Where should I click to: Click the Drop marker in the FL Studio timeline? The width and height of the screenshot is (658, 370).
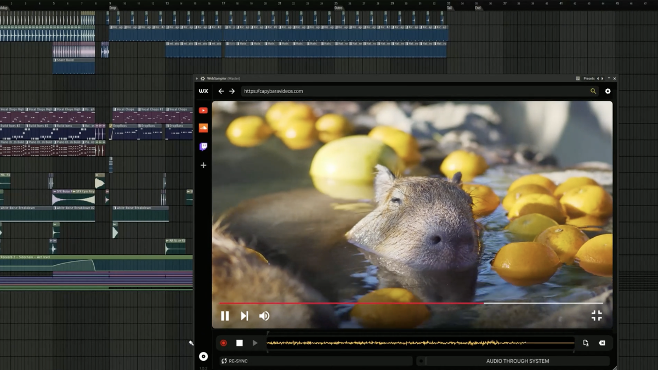tap(113, 8)
